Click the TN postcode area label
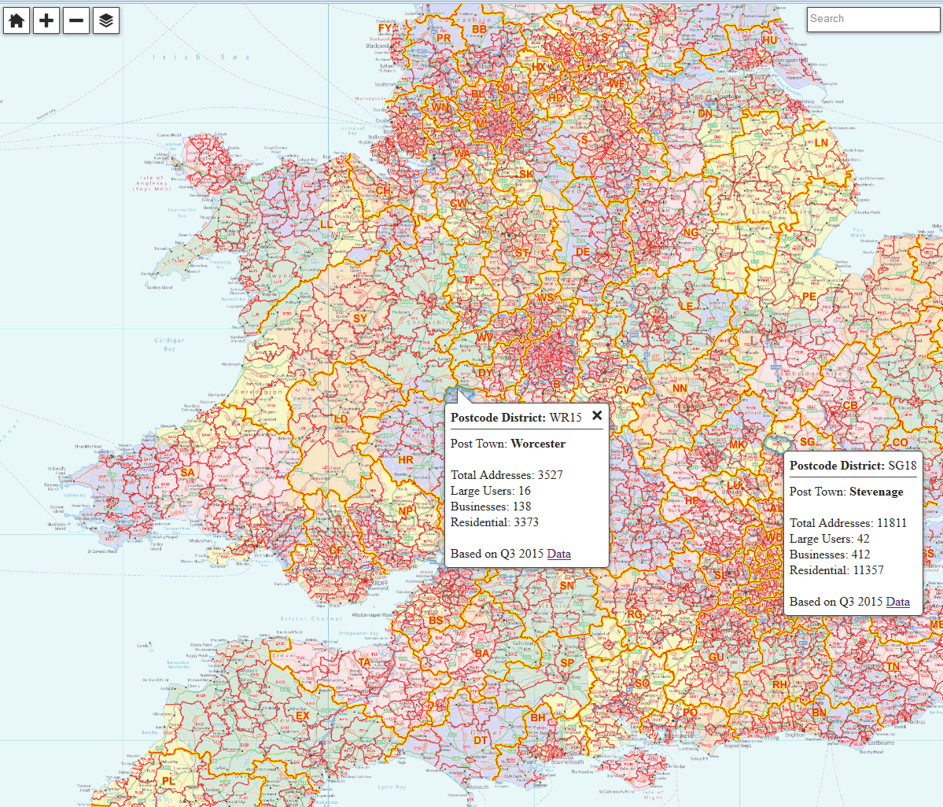 click(x=893, y=666)
